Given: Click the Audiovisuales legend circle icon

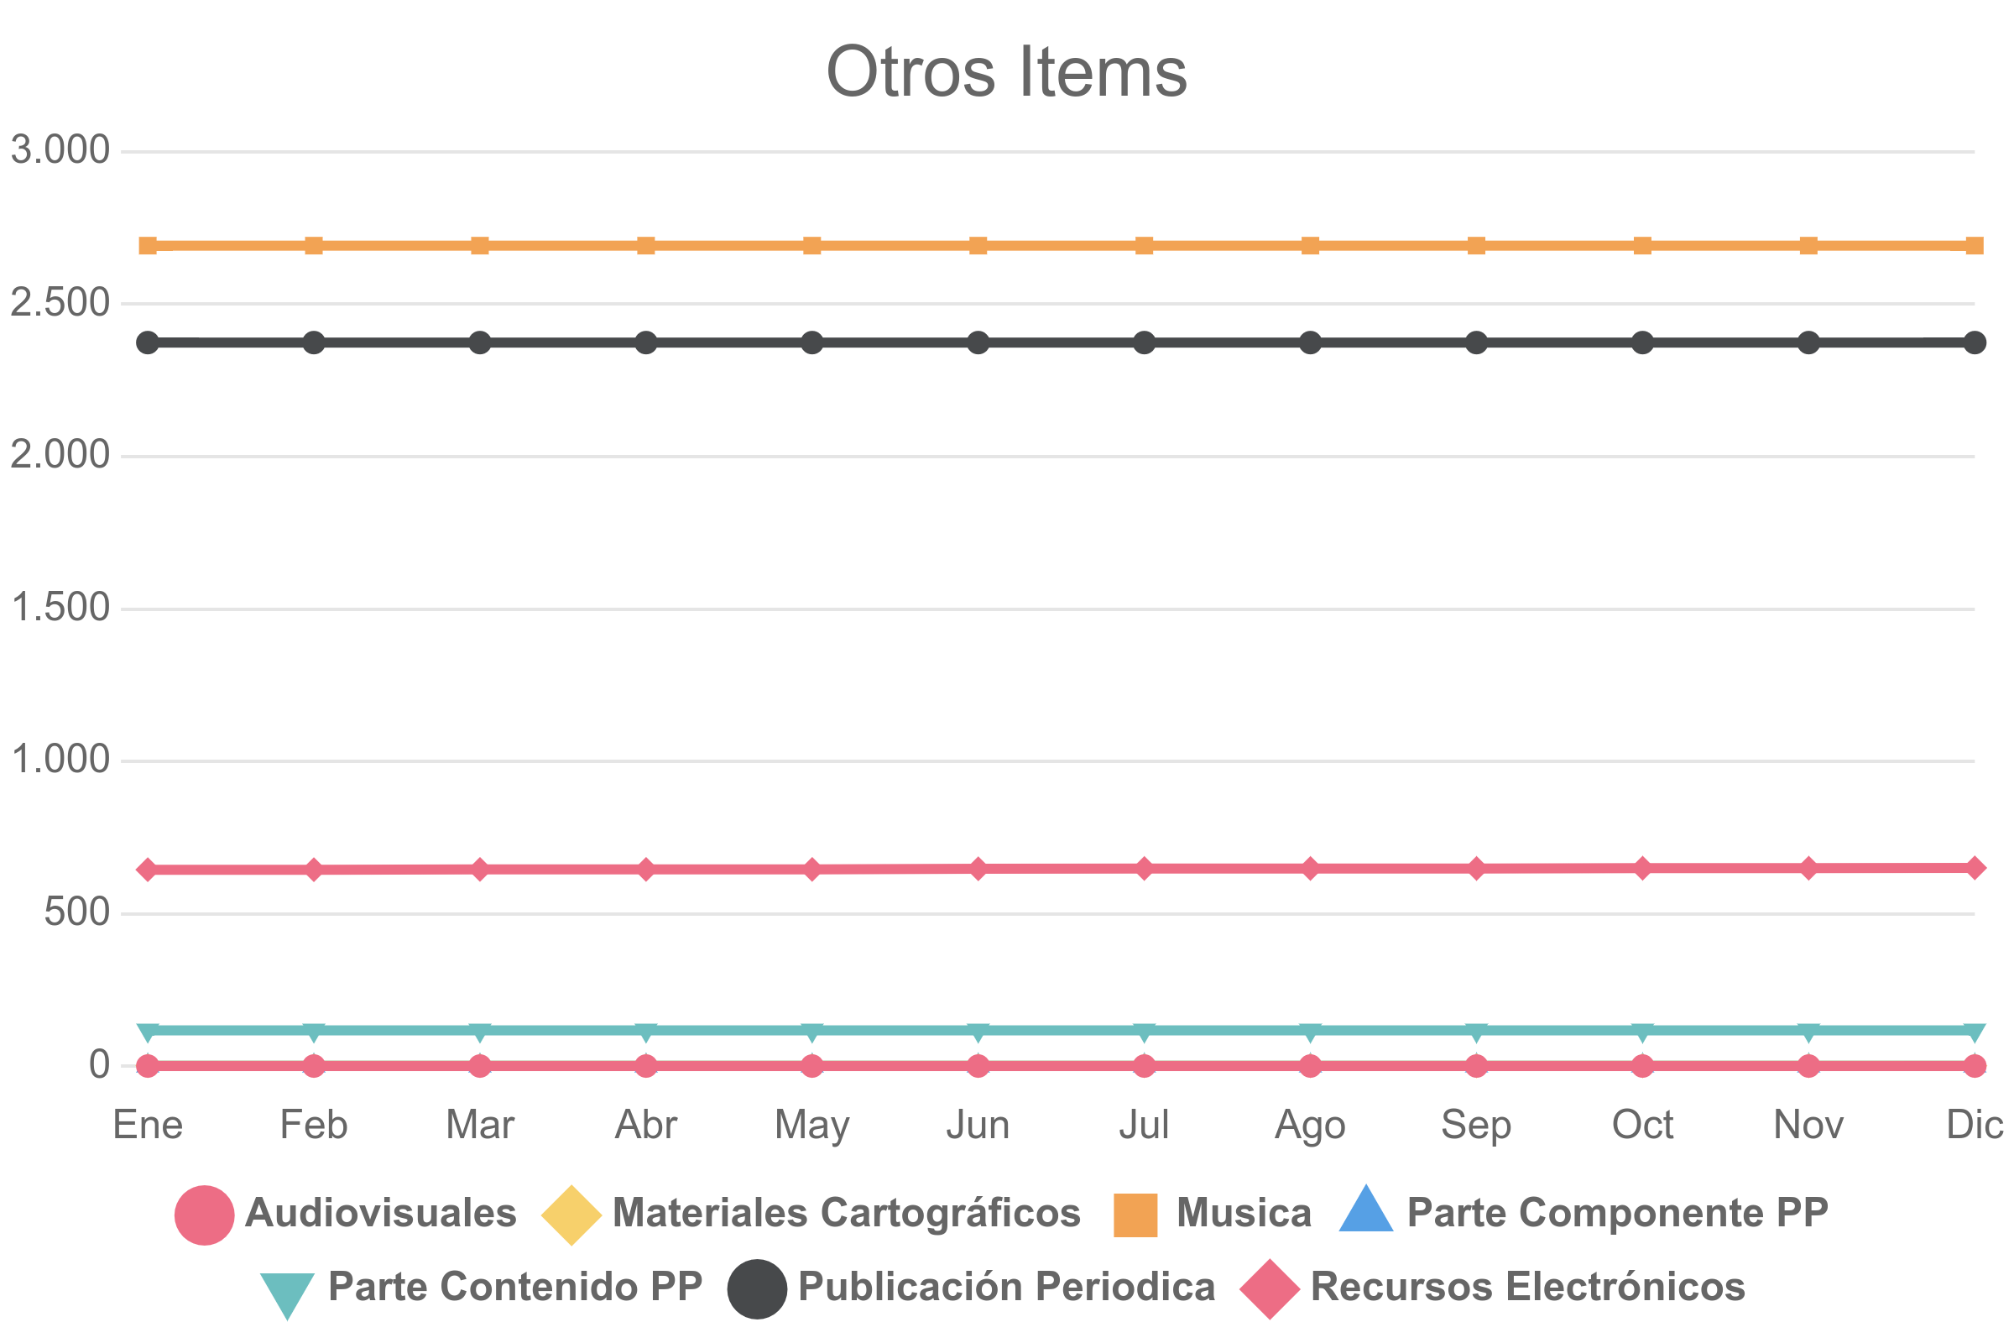Looking at the screenshot, I should coord(205,1215).
